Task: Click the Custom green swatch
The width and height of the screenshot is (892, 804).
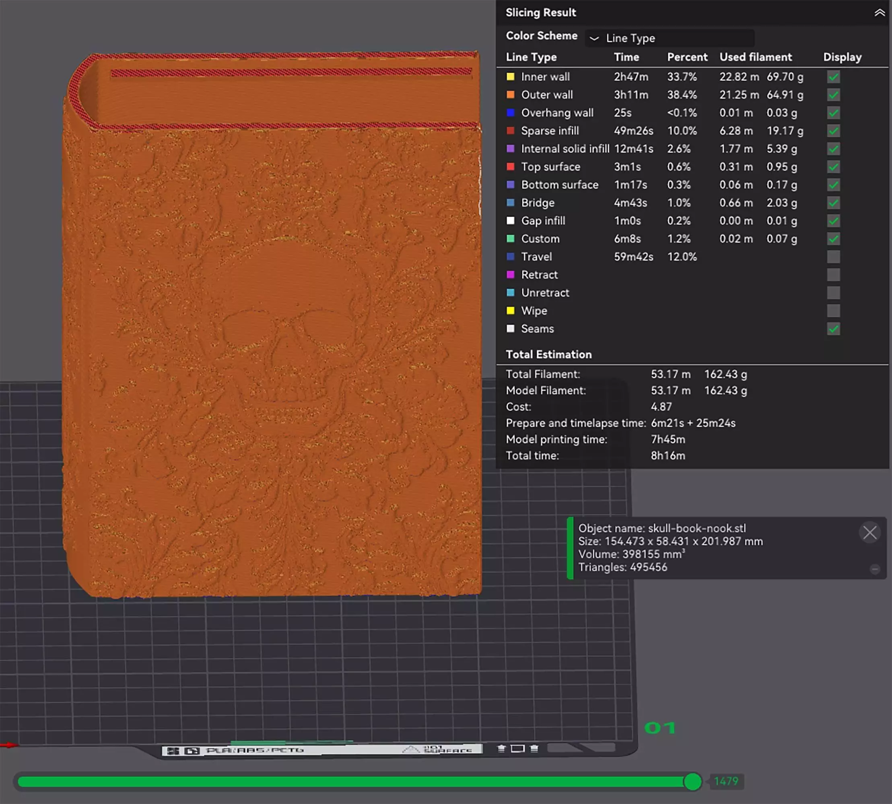Action: tap(511, 238)
